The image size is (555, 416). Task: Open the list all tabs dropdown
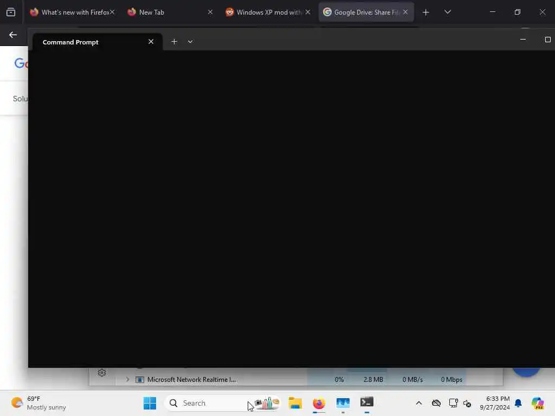(x=448, y=12)
